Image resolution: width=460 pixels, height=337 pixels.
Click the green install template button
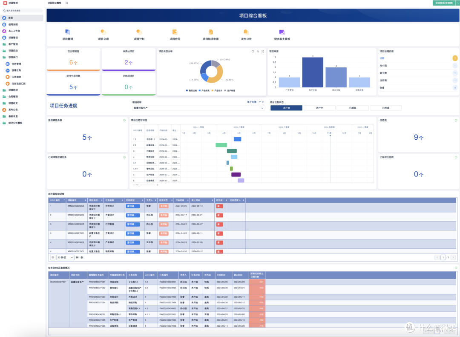point(444,3)
